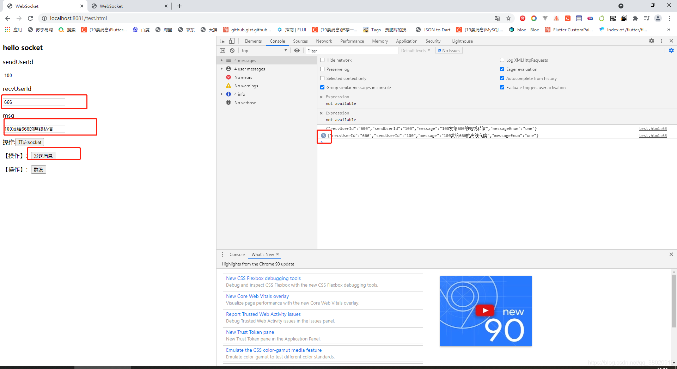Click the inspect element picker icon
The width and height of the screenshot is (677, 369).
pyautogui.click(x=222, y=41)
